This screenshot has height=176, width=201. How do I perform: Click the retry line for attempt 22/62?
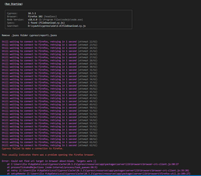(49, 42)
